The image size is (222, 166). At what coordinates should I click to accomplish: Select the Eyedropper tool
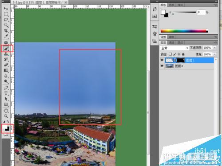click(x=6, y=36)
